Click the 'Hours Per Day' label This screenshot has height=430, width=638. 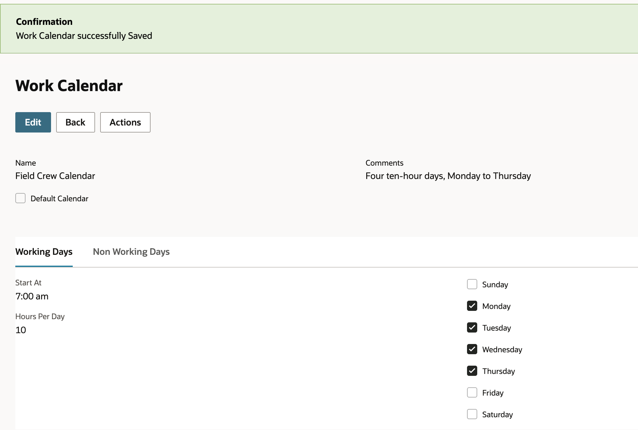coord(40,316)
